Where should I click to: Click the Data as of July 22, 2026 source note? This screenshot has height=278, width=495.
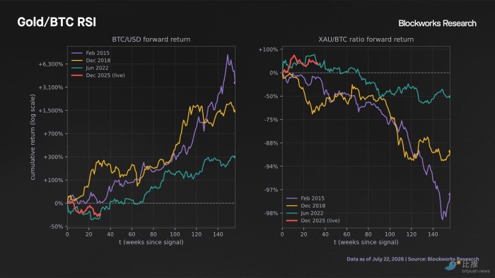click(412, 259)
